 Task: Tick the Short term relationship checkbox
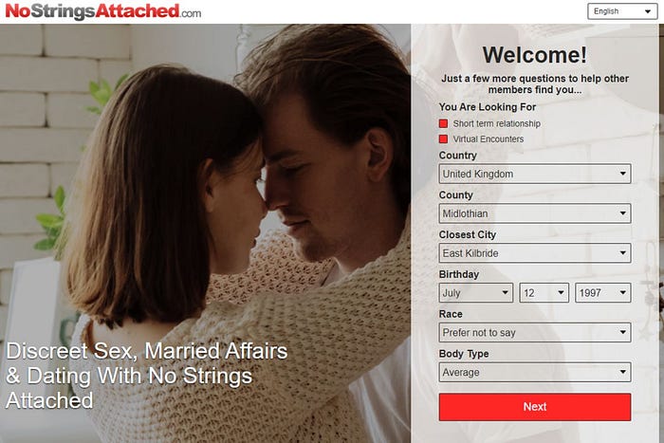coord(443,123)
